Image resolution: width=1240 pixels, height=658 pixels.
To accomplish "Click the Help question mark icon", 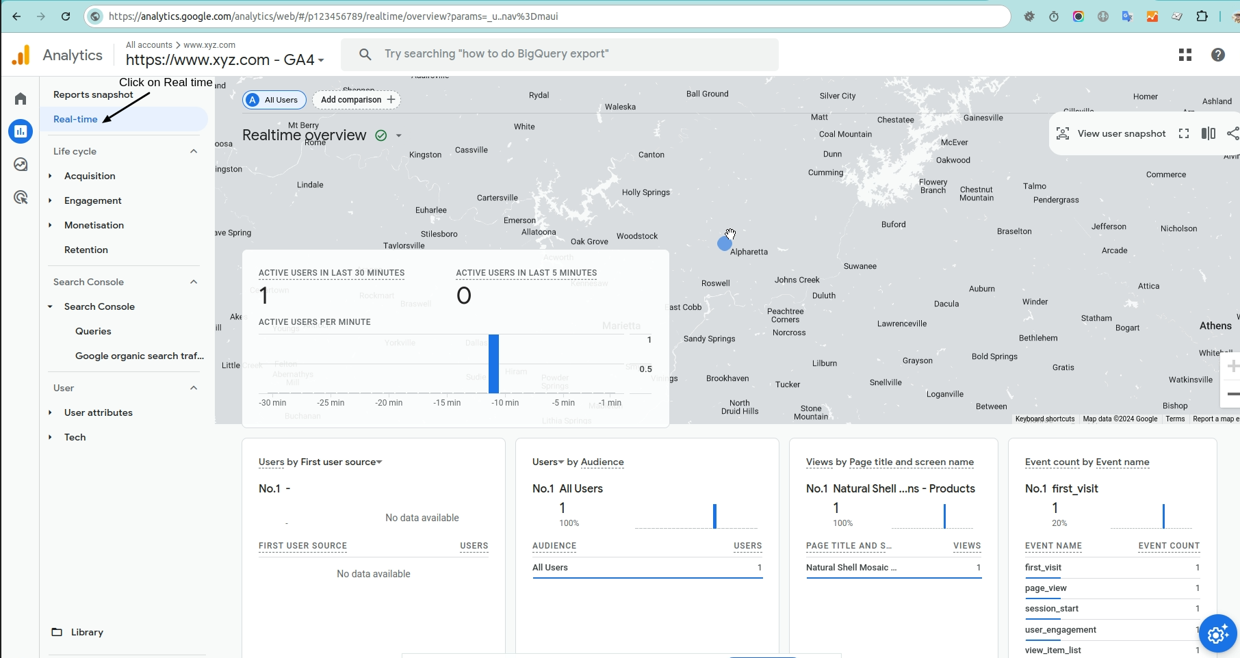I will point(1217,55).
